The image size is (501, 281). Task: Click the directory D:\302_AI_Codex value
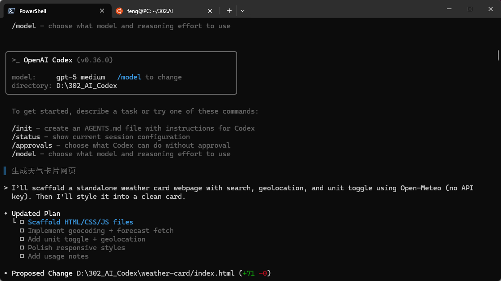tap(86, 86)
